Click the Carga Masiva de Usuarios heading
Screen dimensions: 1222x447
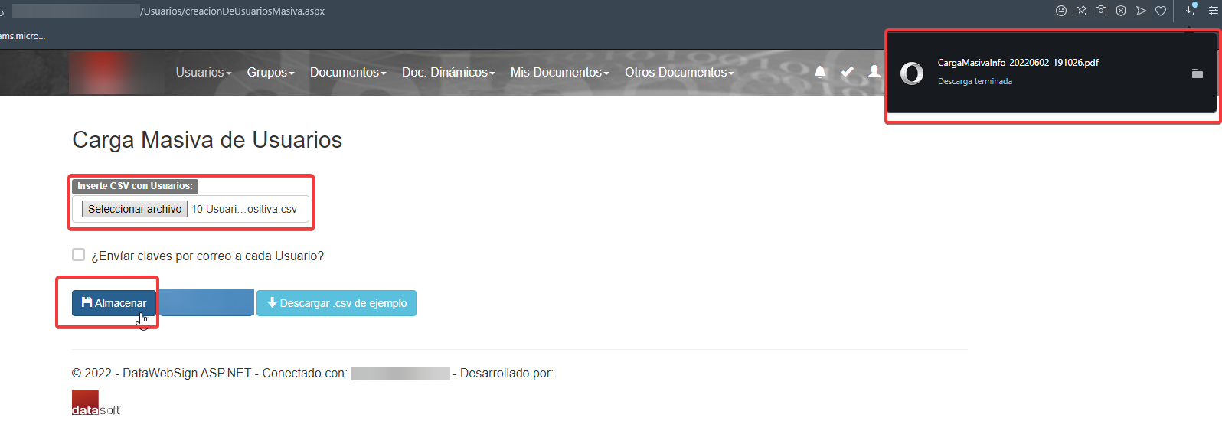coord(207,140)
